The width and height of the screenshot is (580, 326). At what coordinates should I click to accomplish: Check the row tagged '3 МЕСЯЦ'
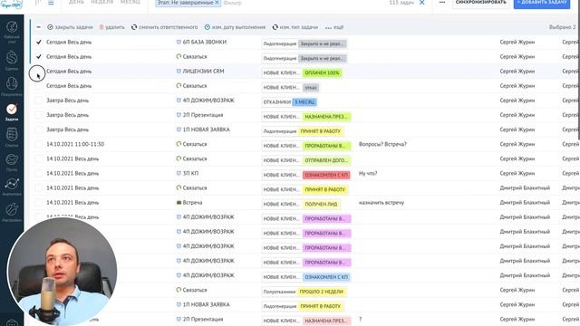tap(38, 101)
